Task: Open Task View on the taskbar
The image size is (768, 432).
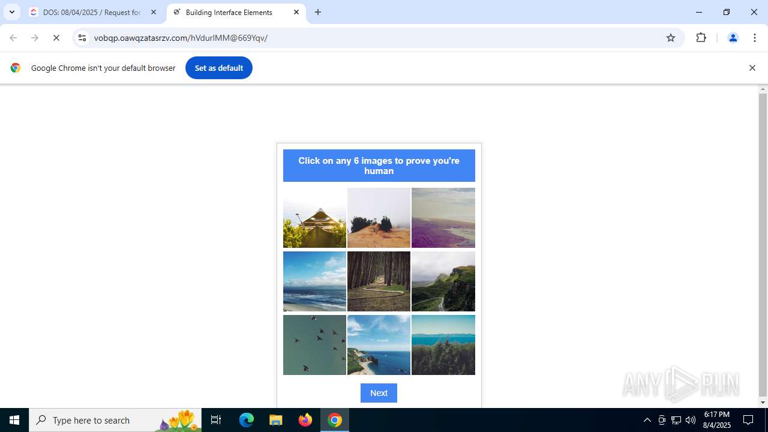Action: pyautogui.click(x=216, y=420)
